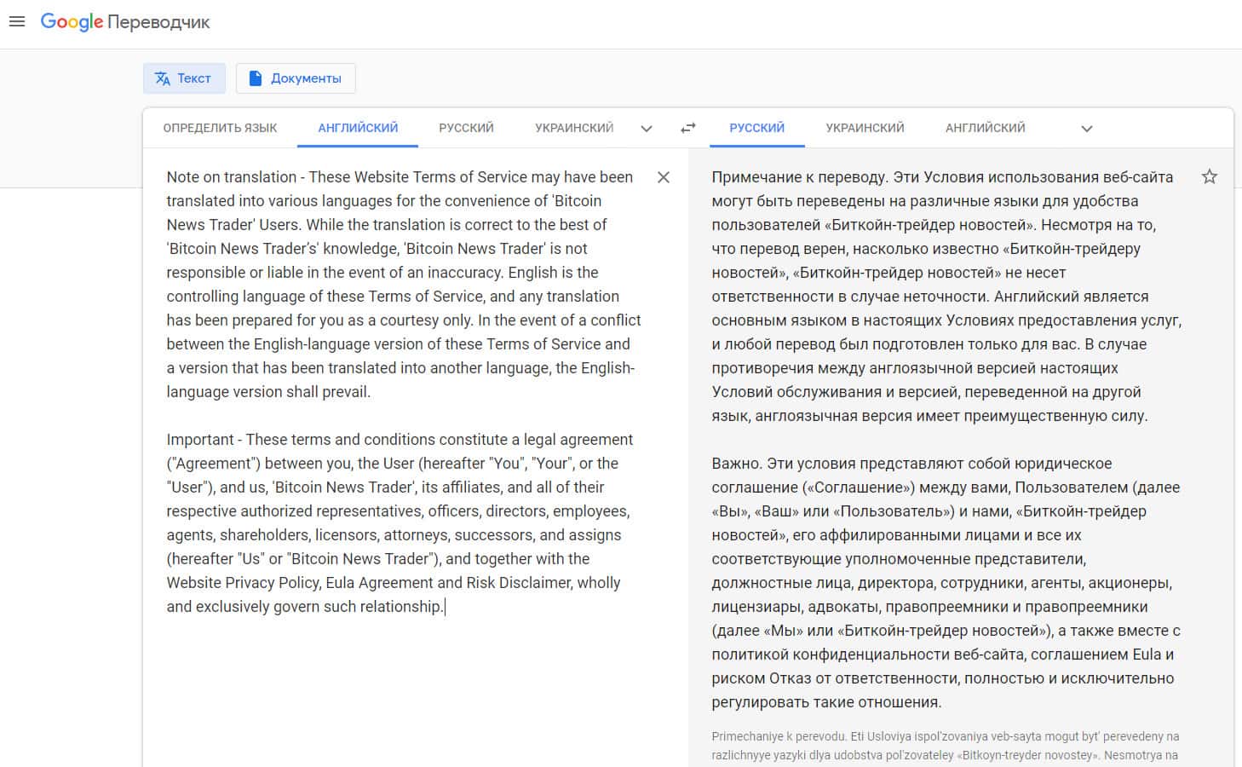1242x767 pixels.
Task: Select АНГЛИЙСКИЙ as the target language
Action: tap(985, 128)
